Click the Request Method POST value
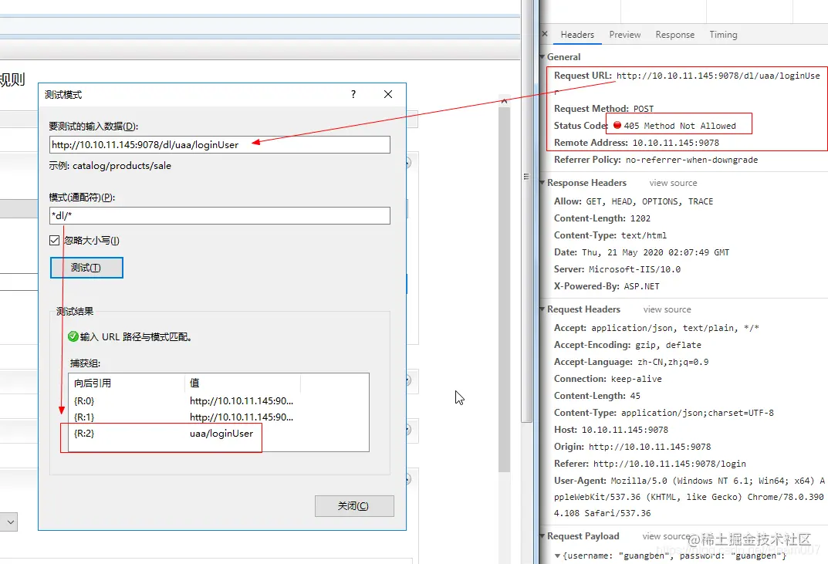828x564 pixels. (x=643, y=109)
